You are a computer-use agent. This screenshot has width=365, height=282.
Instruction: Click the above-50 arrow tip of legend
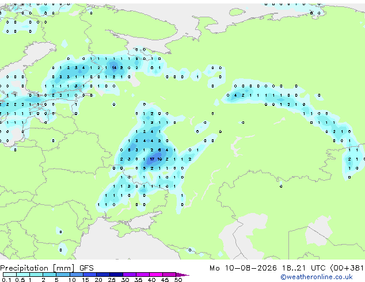click(182, 275)
